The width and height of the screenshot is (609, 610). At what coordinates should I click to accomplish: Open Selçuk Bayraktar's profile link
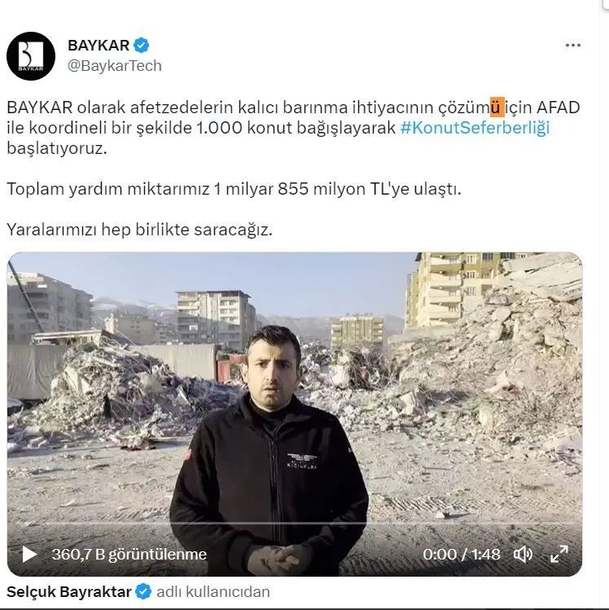tap(69, 592)
